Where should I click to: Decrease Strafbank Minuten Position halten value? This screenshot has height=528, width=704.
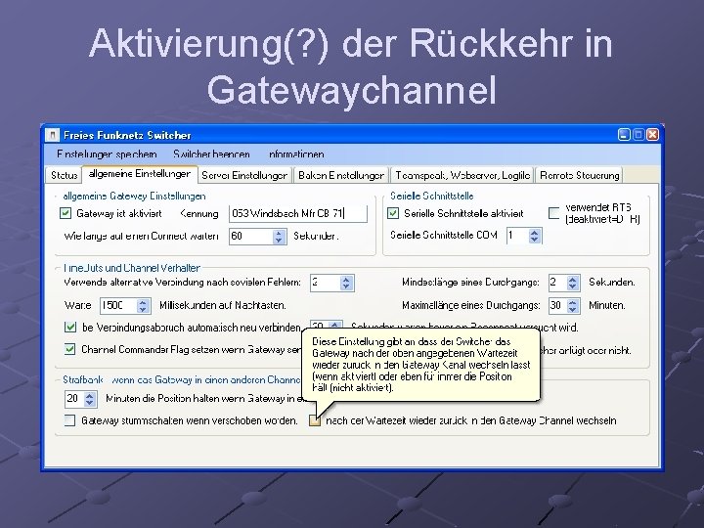click(x=89, y=402)
